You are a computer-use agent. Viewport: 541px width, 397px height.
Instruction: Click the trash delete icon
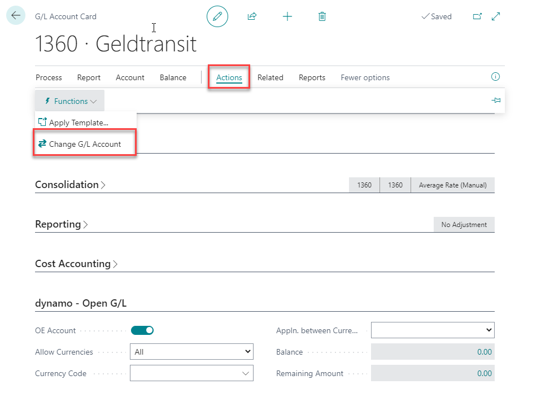pyautogui.click(x=322, y=16)
